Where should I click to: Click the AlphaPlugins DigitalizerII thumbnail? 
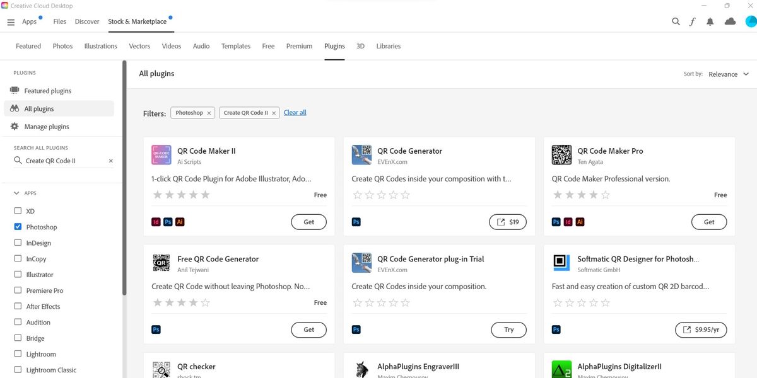(561, 369)
